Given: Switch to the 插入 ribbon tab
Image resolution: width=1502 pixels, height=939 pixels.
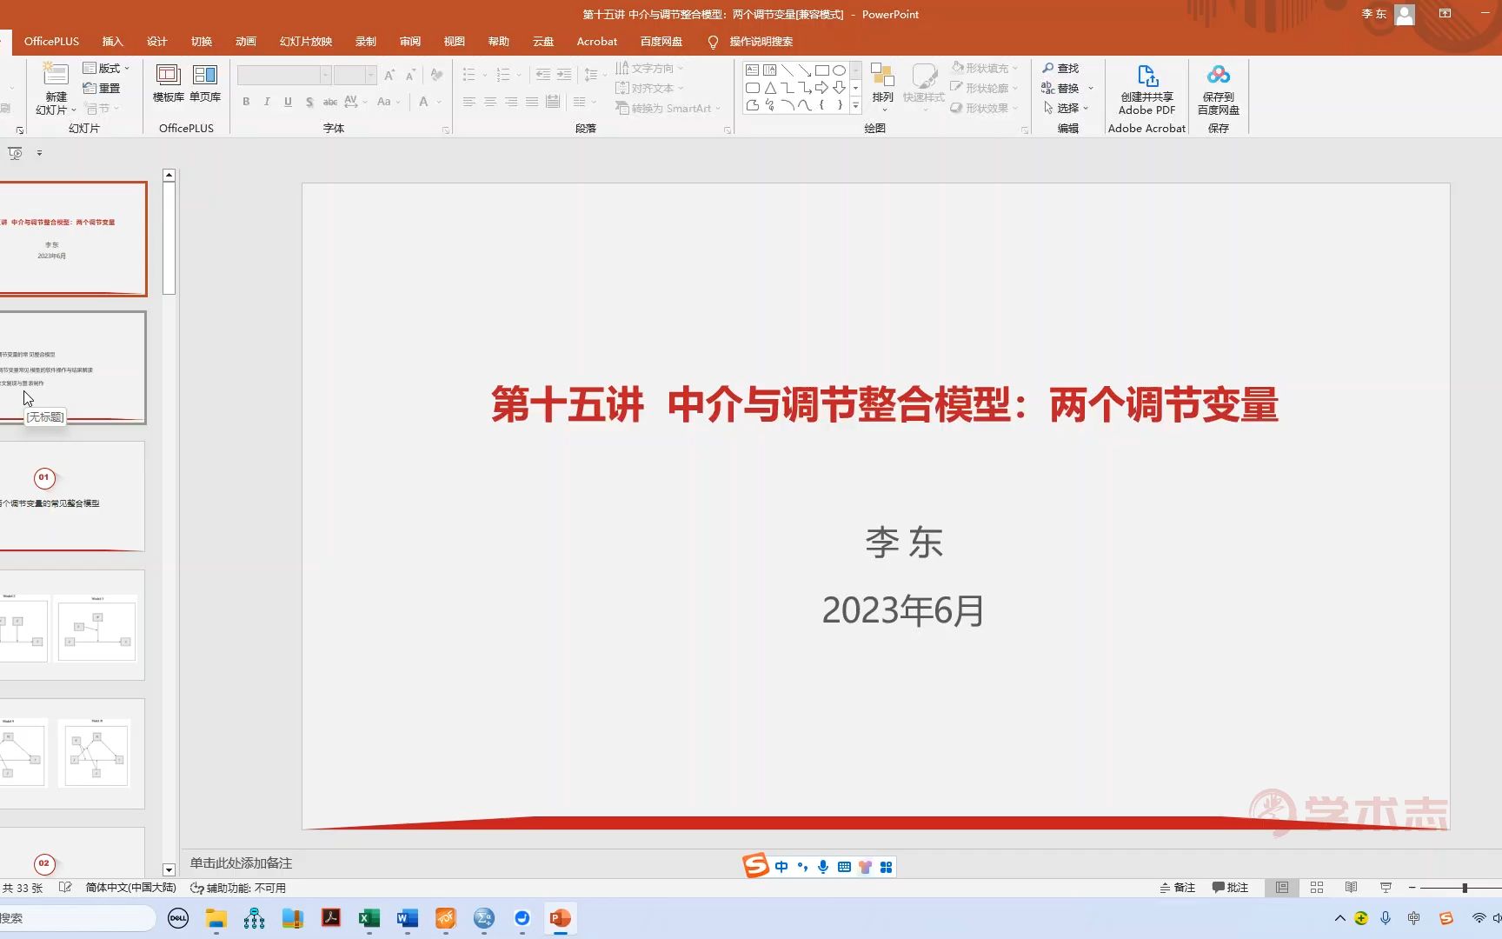Looking at the screenshot, I should [x=112, y=41].
